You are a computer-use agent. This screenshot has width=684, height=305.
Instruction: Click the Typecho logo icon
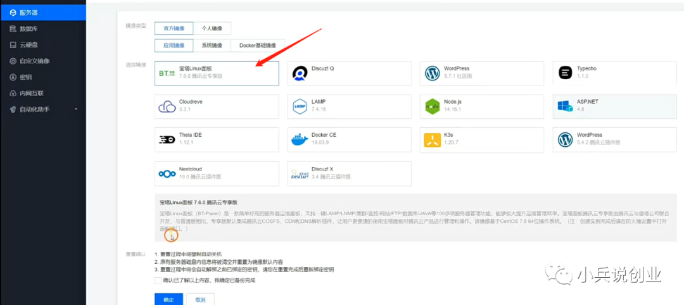pyautogui.click(x=565, y=73)
